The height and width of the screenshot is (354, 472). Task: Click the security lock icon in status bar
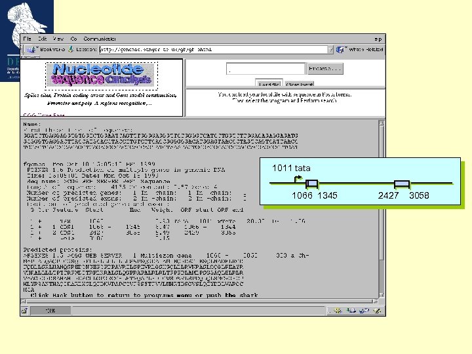point(25,311)
